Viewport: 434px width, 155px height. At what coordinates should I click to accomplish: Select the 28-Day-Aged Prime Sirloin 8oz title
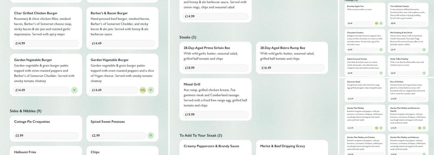pos(207,48)
